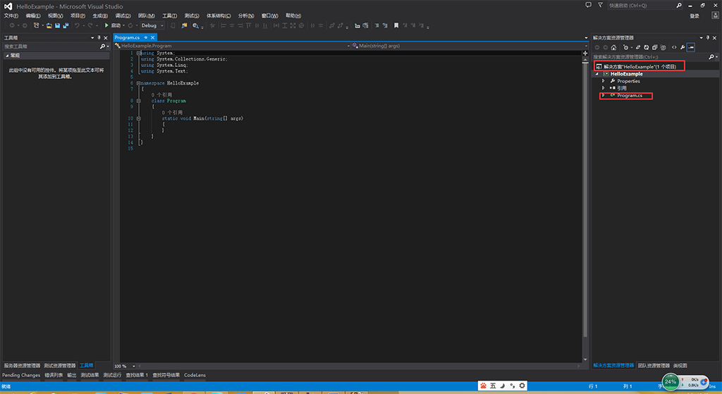Expand the Properties node in Solution Explorer

click(604, 81)
